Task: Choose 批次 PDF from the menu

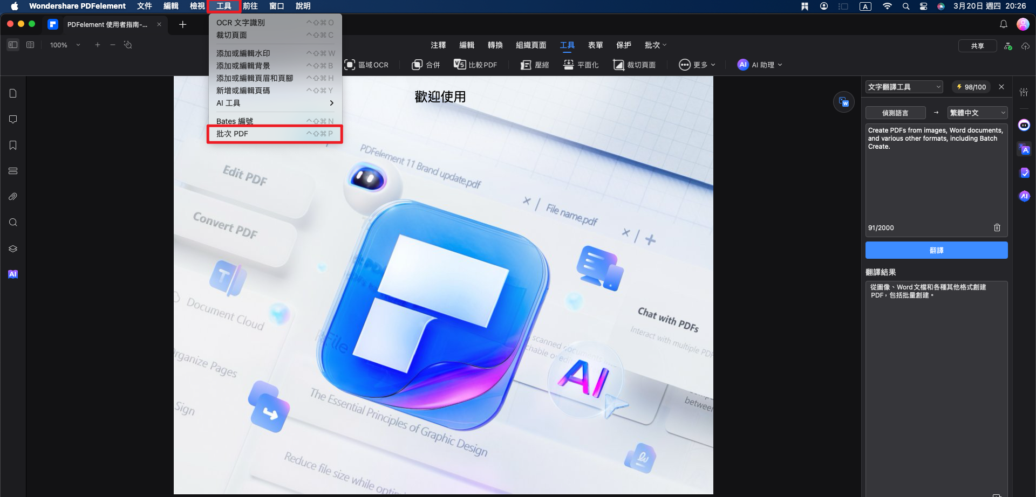Action: click(275, 134)
